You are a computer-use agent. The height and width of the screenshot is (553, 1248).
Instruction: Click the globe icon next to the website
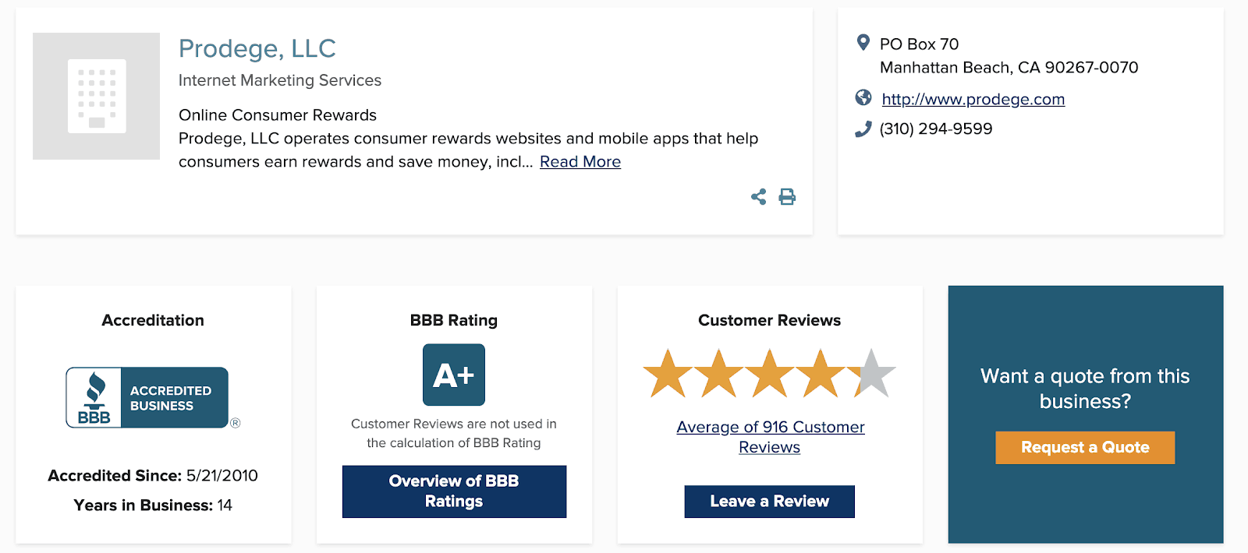point(862,98)
